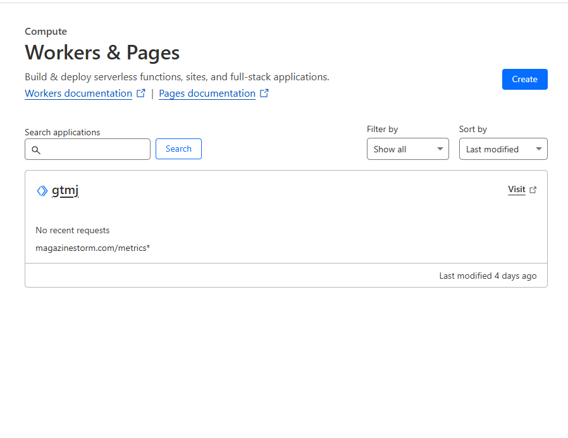
Task: Focus the Search applications input field
Action: (88, 149)
